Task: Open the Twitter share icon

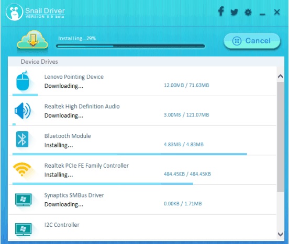Action: click(234, 12)
